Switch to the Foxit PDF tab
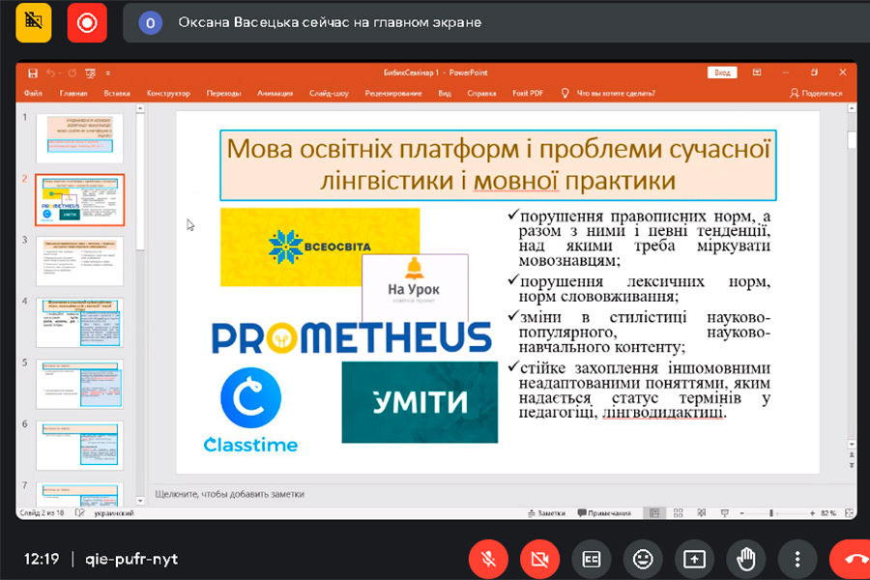 (x=528, y=93)
